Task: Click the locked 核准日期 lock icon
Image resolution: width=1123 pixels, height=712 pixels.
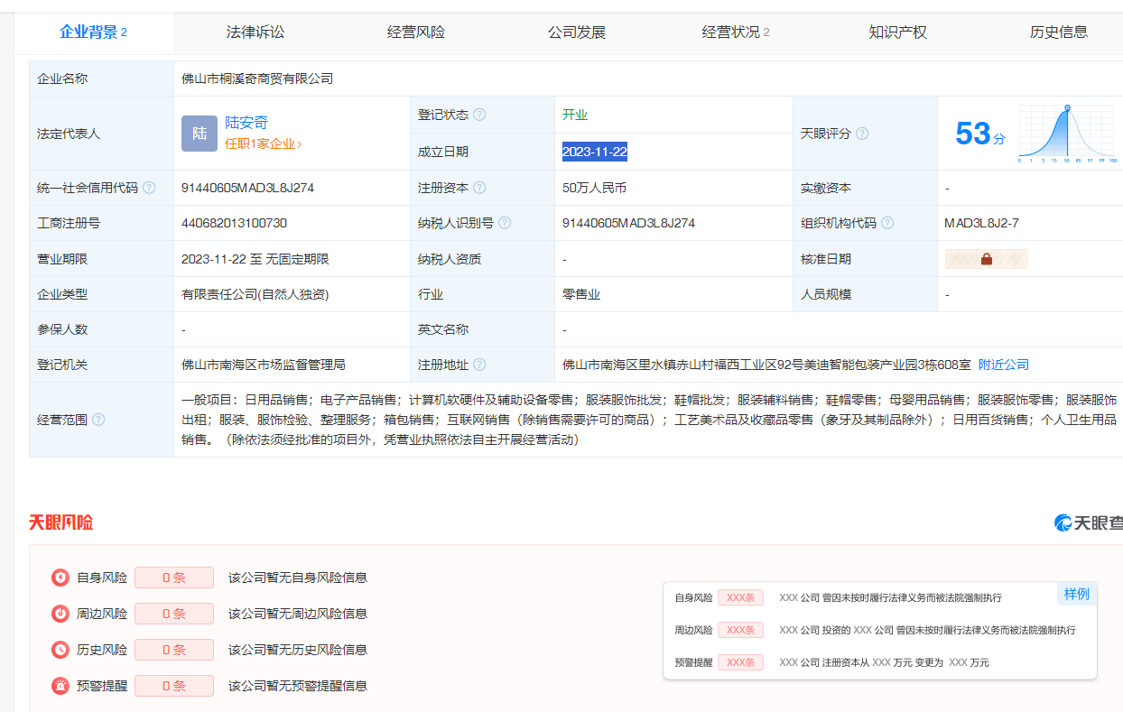Action: pos(986,259)
